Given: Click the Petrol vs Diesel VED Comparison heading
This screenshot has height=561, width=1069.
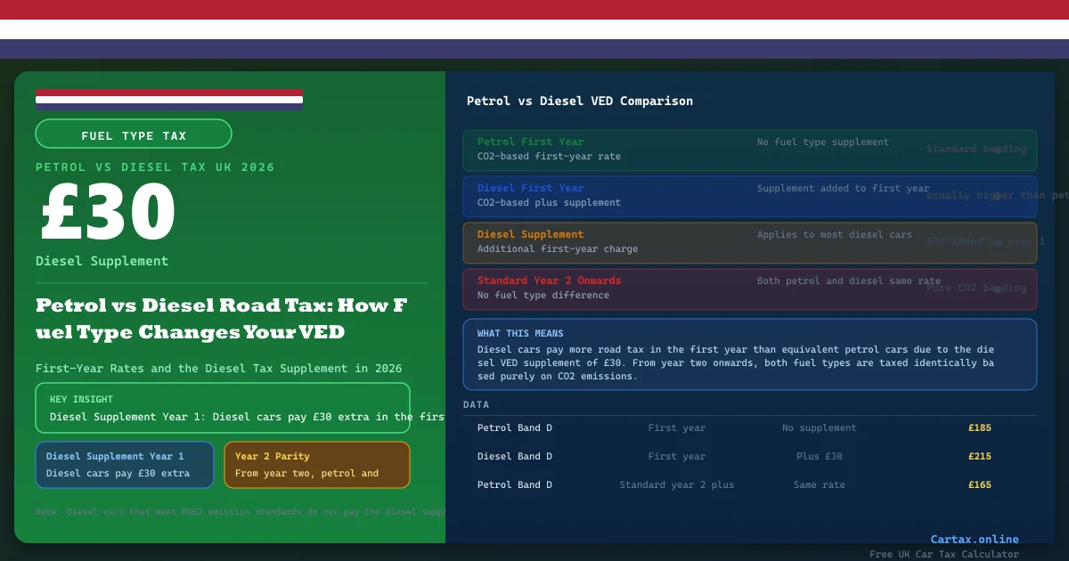Looking at the screenshot, I should [579, 102].
